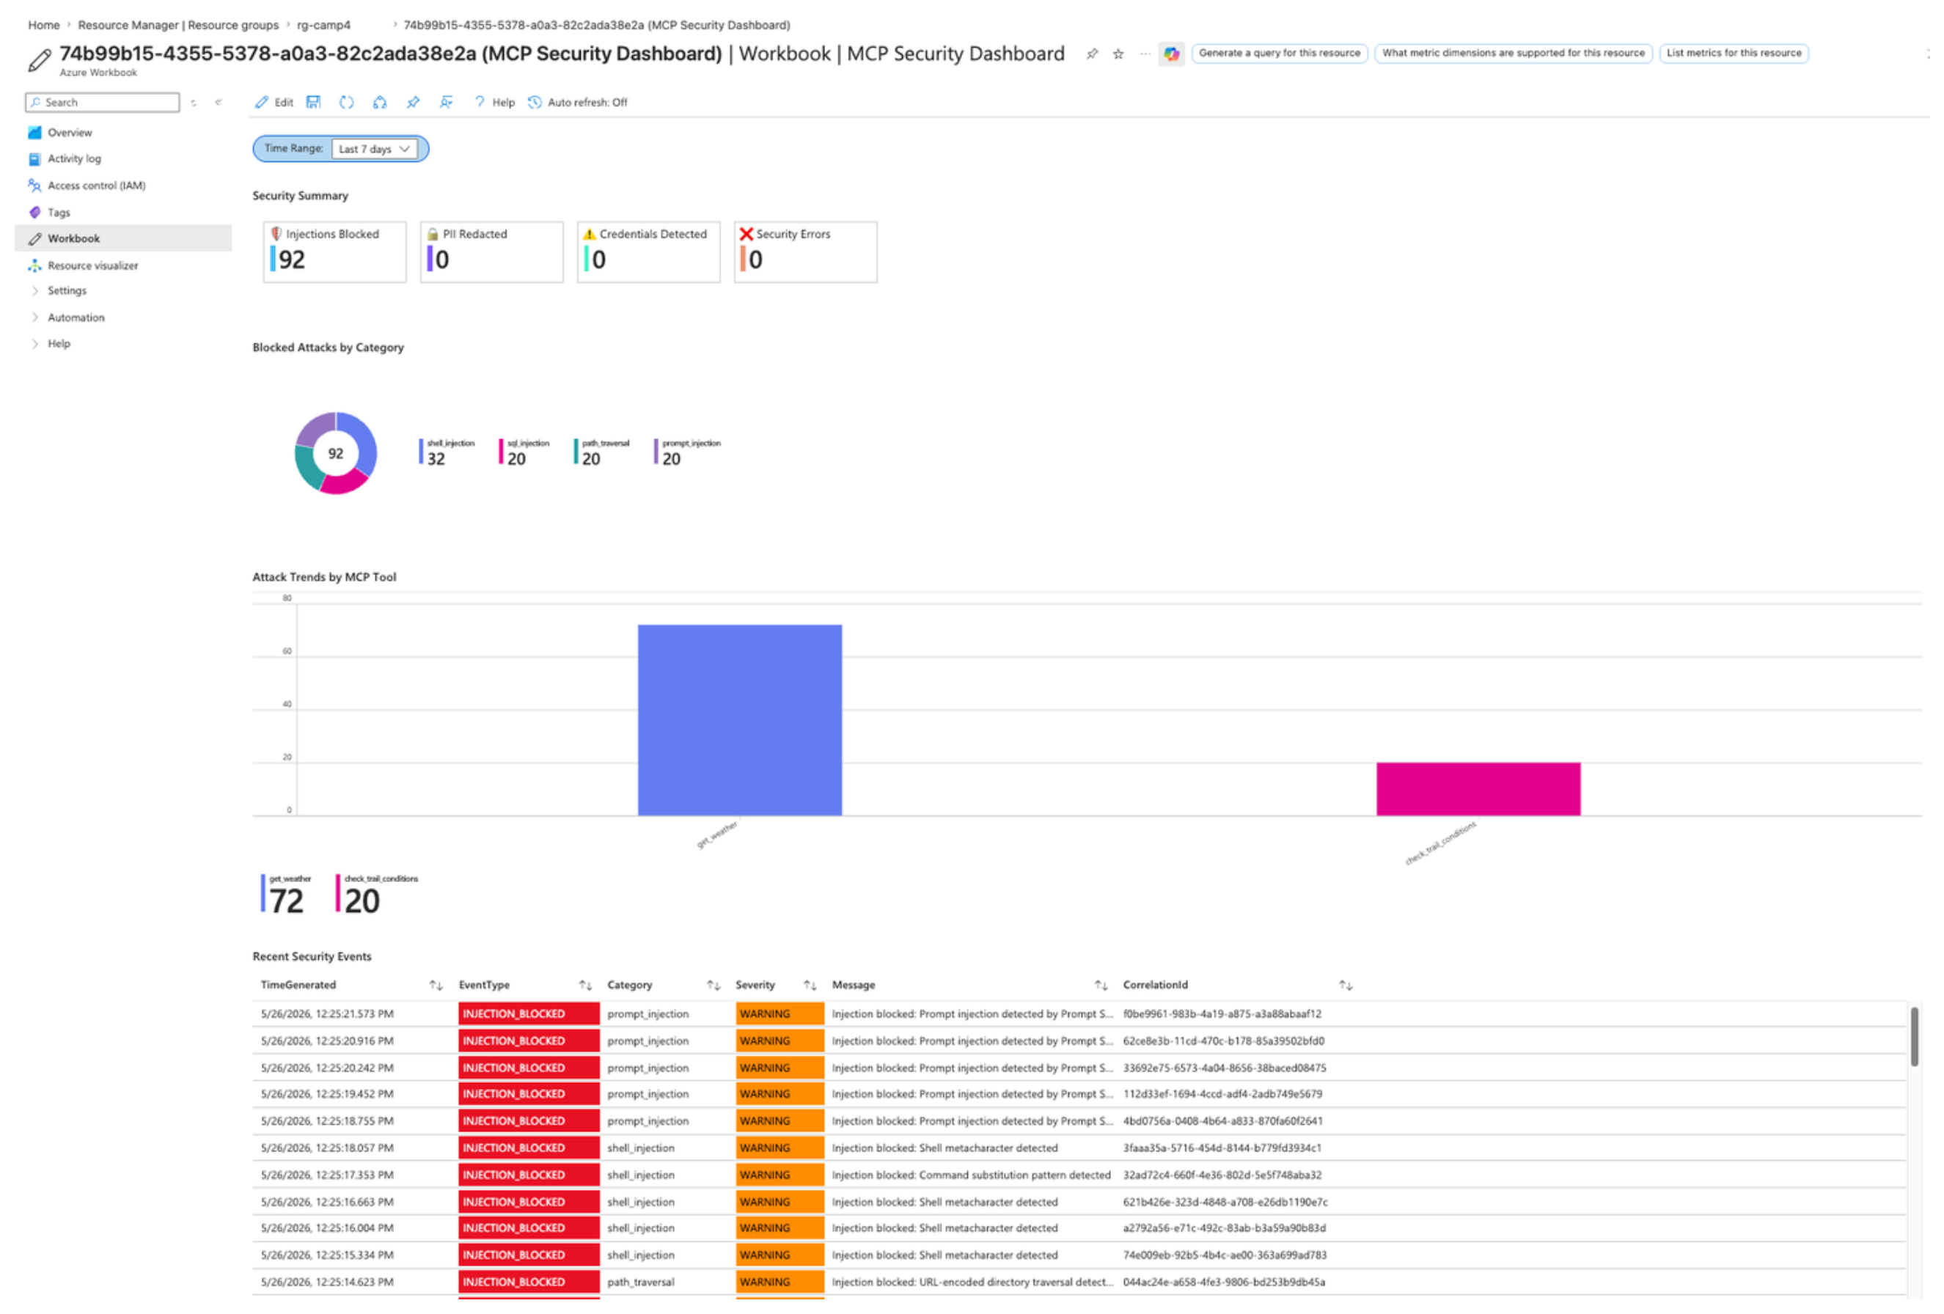
Task: Click the pink check_trail_conditions bar
Action: [1478, 789]
